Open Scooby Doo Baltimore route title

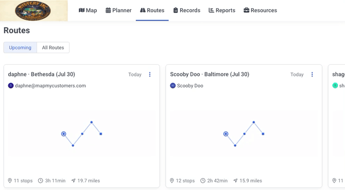tap(210, 74)
